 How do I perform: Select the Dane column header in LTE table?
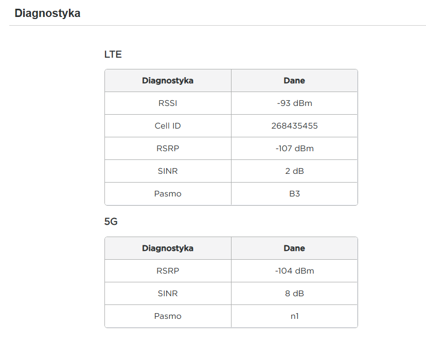click(294, 81)
